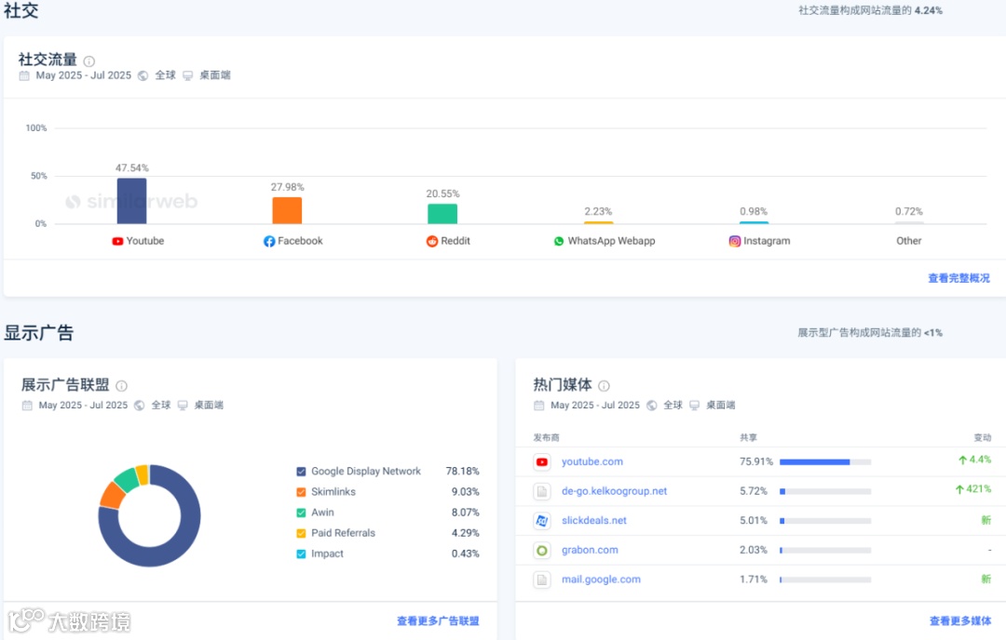1006x640 pixels.
Task: Click the youtube.com favicon in publisher list
Action: pyautogui.click(x=542, y=462)
